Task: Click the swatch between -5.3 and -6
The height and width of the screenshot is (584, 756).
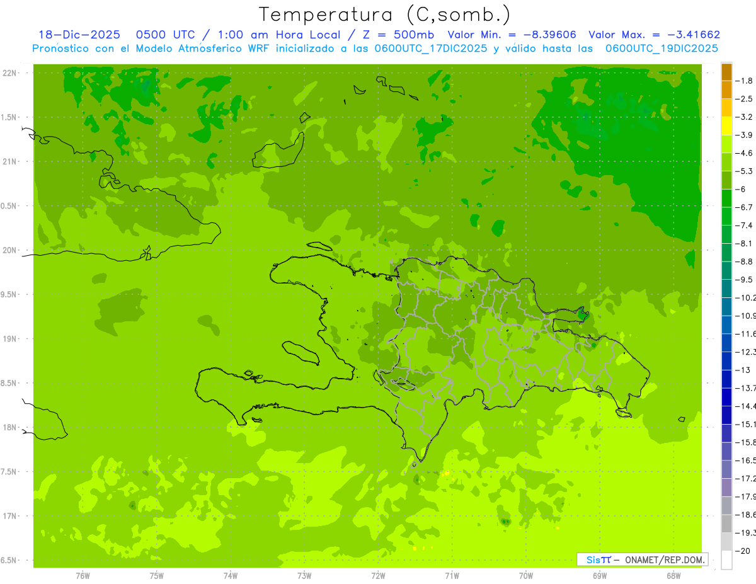Action: point(726,180)
